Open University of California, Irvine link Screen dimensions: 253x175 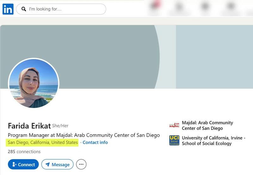tap(214, 141)
